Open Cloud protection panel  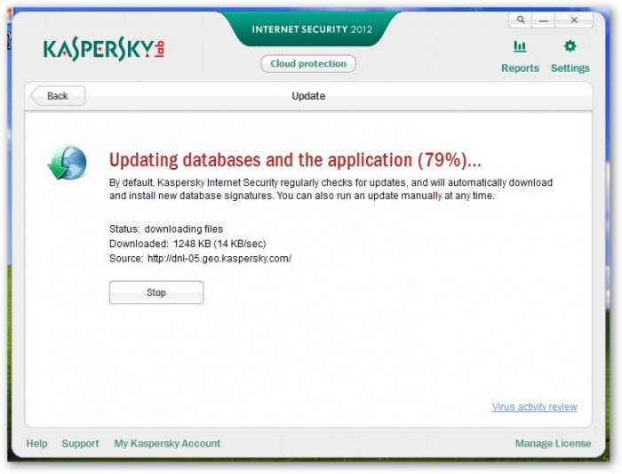(x=308, y=63)
